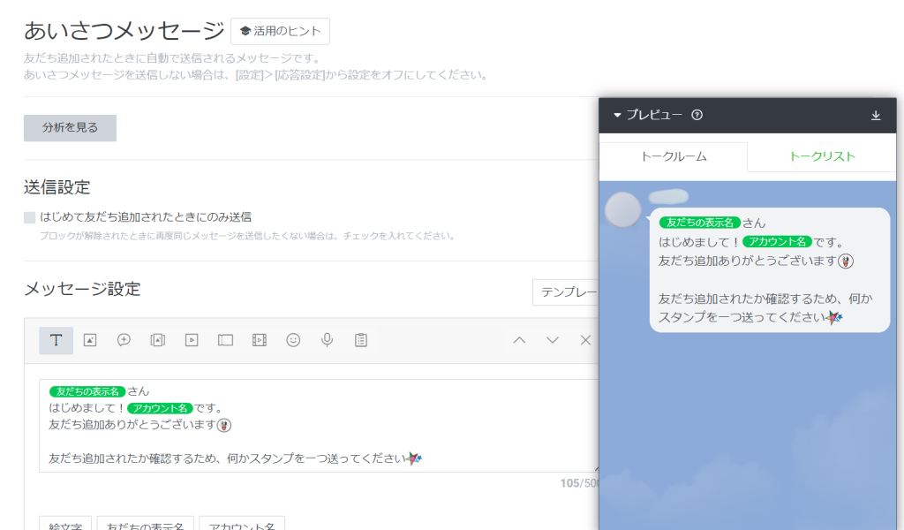Screen dimensions: 904x530
Task: Select the text message tool
Action: pyautogui.click(x=56, y=340)
